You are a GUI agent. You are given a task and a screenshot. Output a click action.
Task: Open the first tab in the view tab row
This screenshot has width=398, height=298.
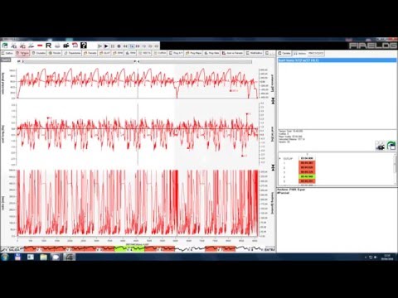tap(7, 53)
